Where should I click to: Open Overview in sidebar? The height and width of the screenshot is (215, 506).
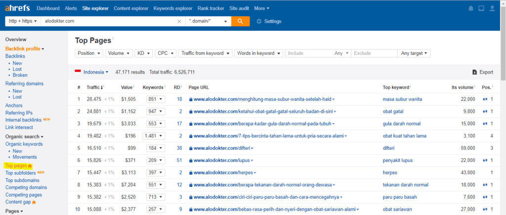[16, 40]
